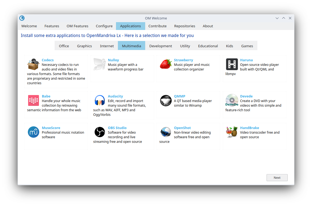Screen dimensions: 312x206
Task: Select the HandBrake cocktail and pineapple icon
Action: point(232,132)
